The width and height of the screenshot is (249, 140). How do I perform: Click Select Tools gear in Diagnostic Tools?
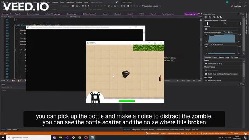click(205, 17)
